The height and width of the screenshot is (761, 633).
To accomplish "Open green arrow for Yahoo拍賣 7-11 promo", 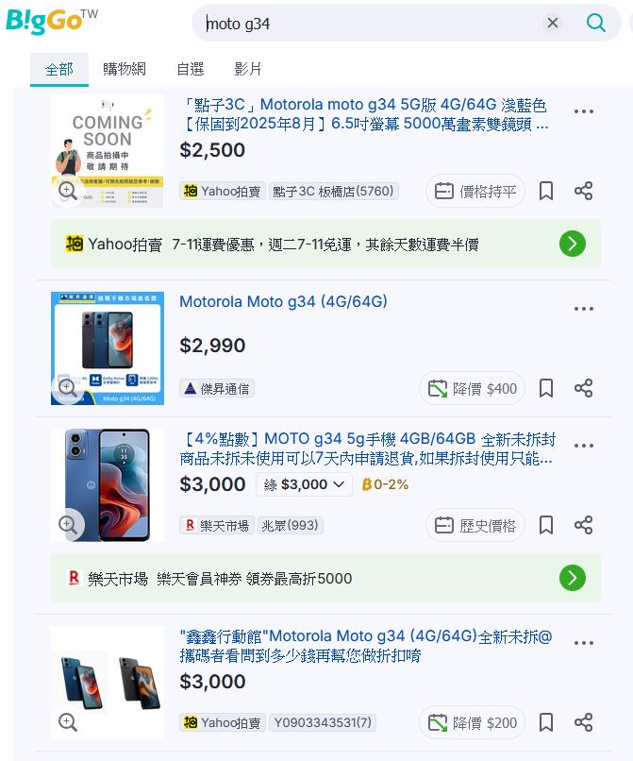I will coord(573,244).
